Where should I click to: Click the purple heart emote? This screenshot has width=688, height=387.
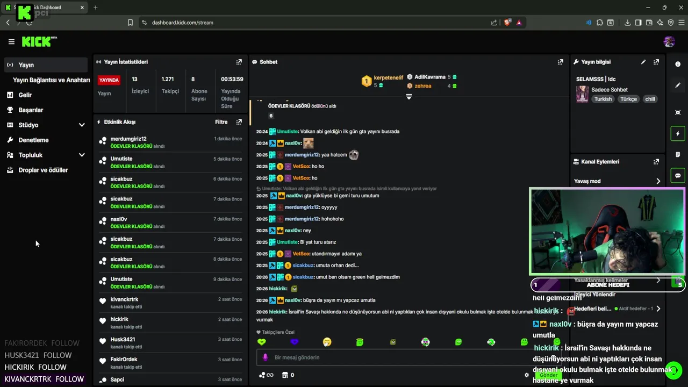click(294, 342)
